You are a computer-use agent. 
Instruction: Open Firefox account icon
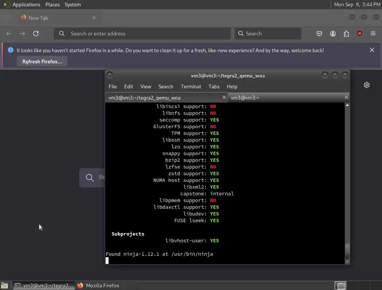pyautogui.click(x=333, y=34)
